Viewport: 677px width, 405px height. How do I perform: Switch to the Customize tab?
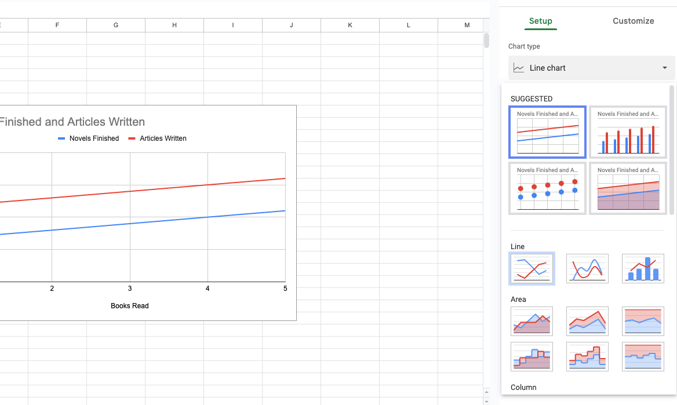tap(633, 21)
